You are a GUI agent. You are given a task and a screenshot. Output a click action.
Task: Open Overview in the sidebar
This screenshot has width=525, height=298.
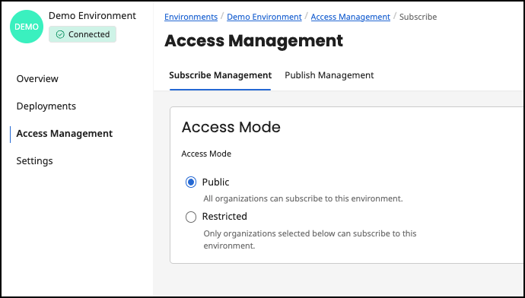point(37,78)
